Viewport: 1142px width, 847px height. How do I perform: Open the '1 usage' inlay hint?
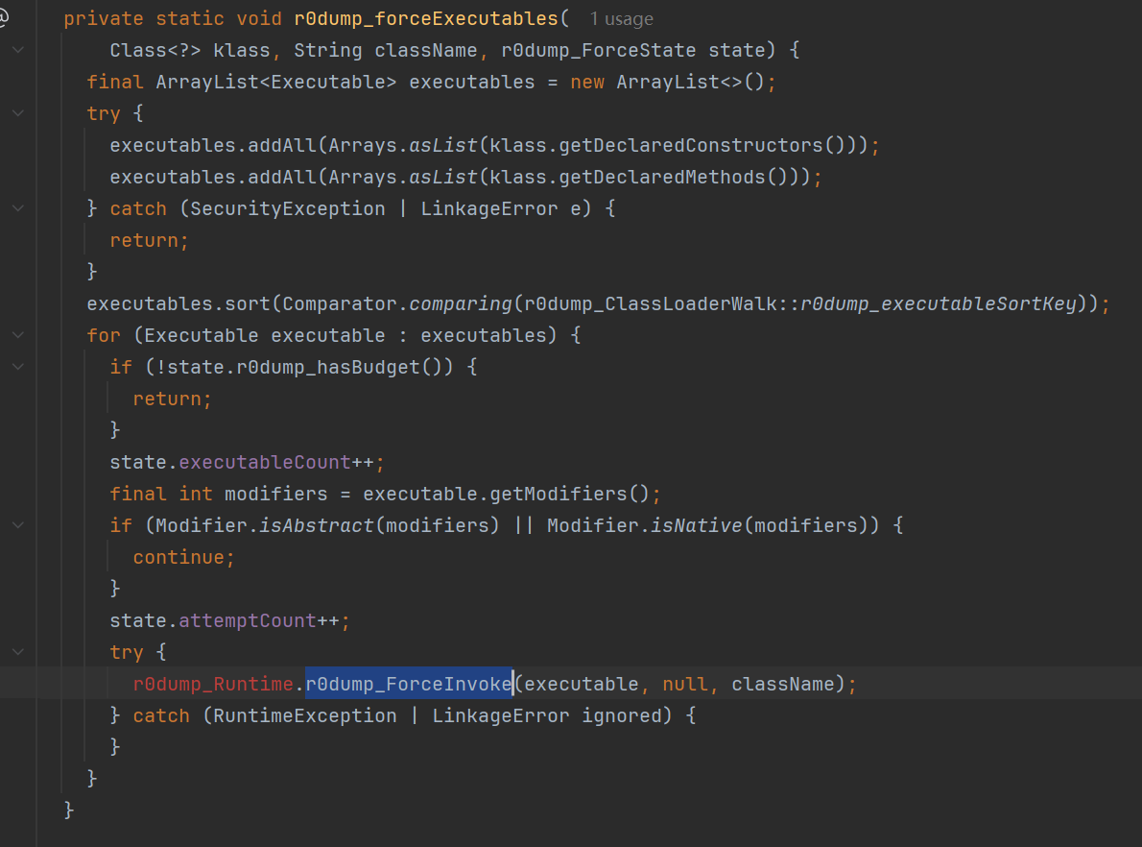[621, 19]
